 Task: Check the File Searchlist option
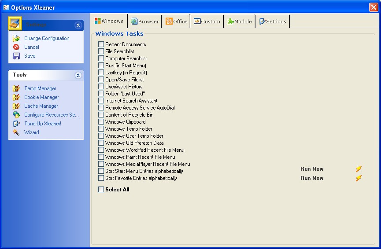coord(101,51)
